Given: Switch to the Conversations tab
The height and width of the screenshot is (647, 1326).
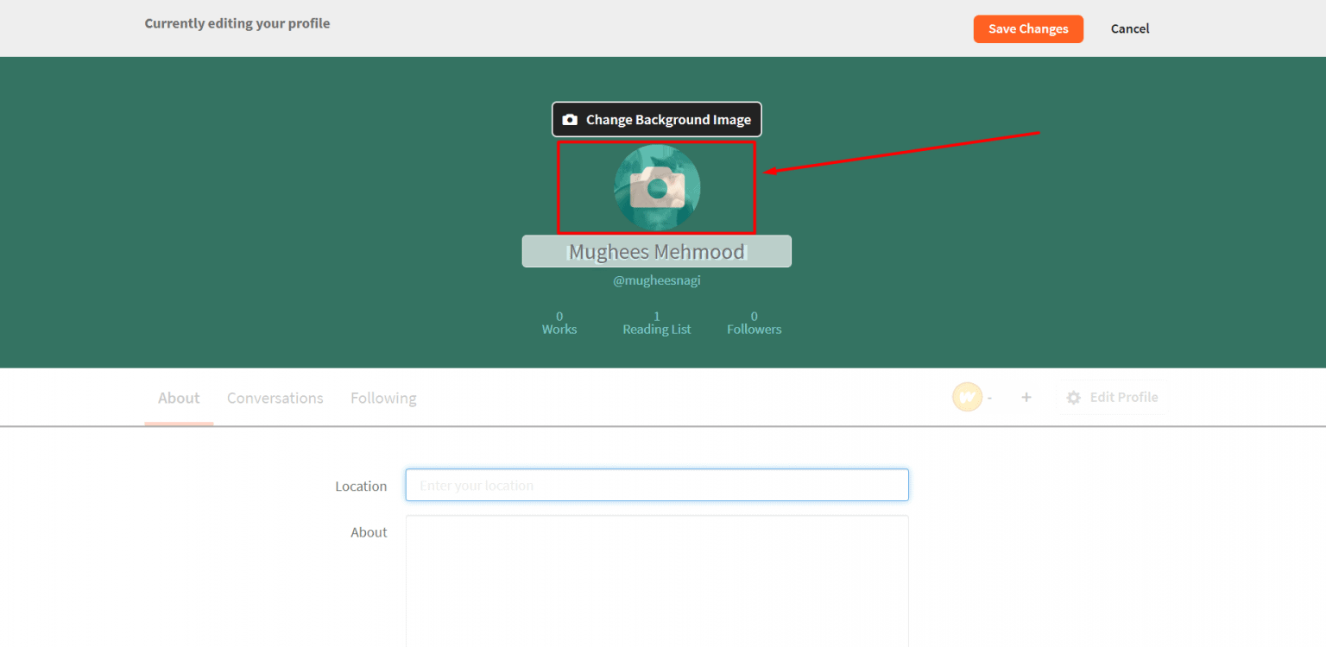Looking at the screenshot, I should tap(275, 398).
